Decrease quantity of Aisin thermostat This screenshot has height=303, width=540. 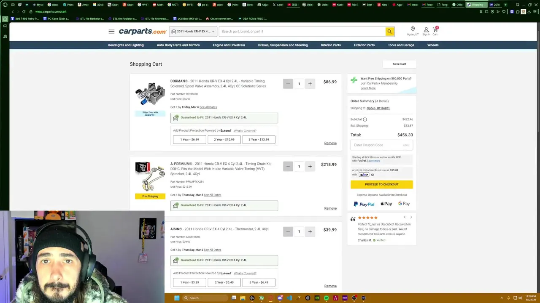coord(288,231)
